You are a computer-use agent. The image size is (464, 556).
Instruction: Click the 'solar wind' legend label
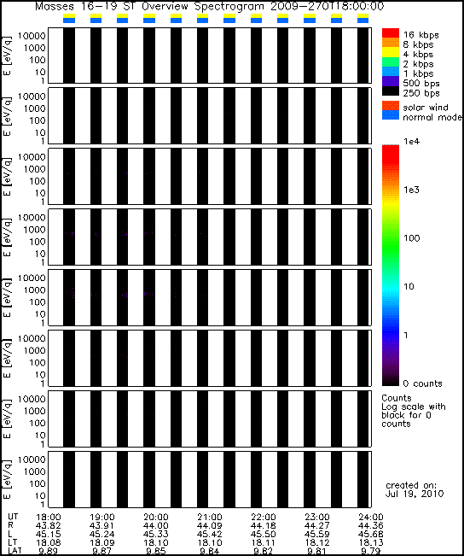pyautogui.click(x=426, y=107)
